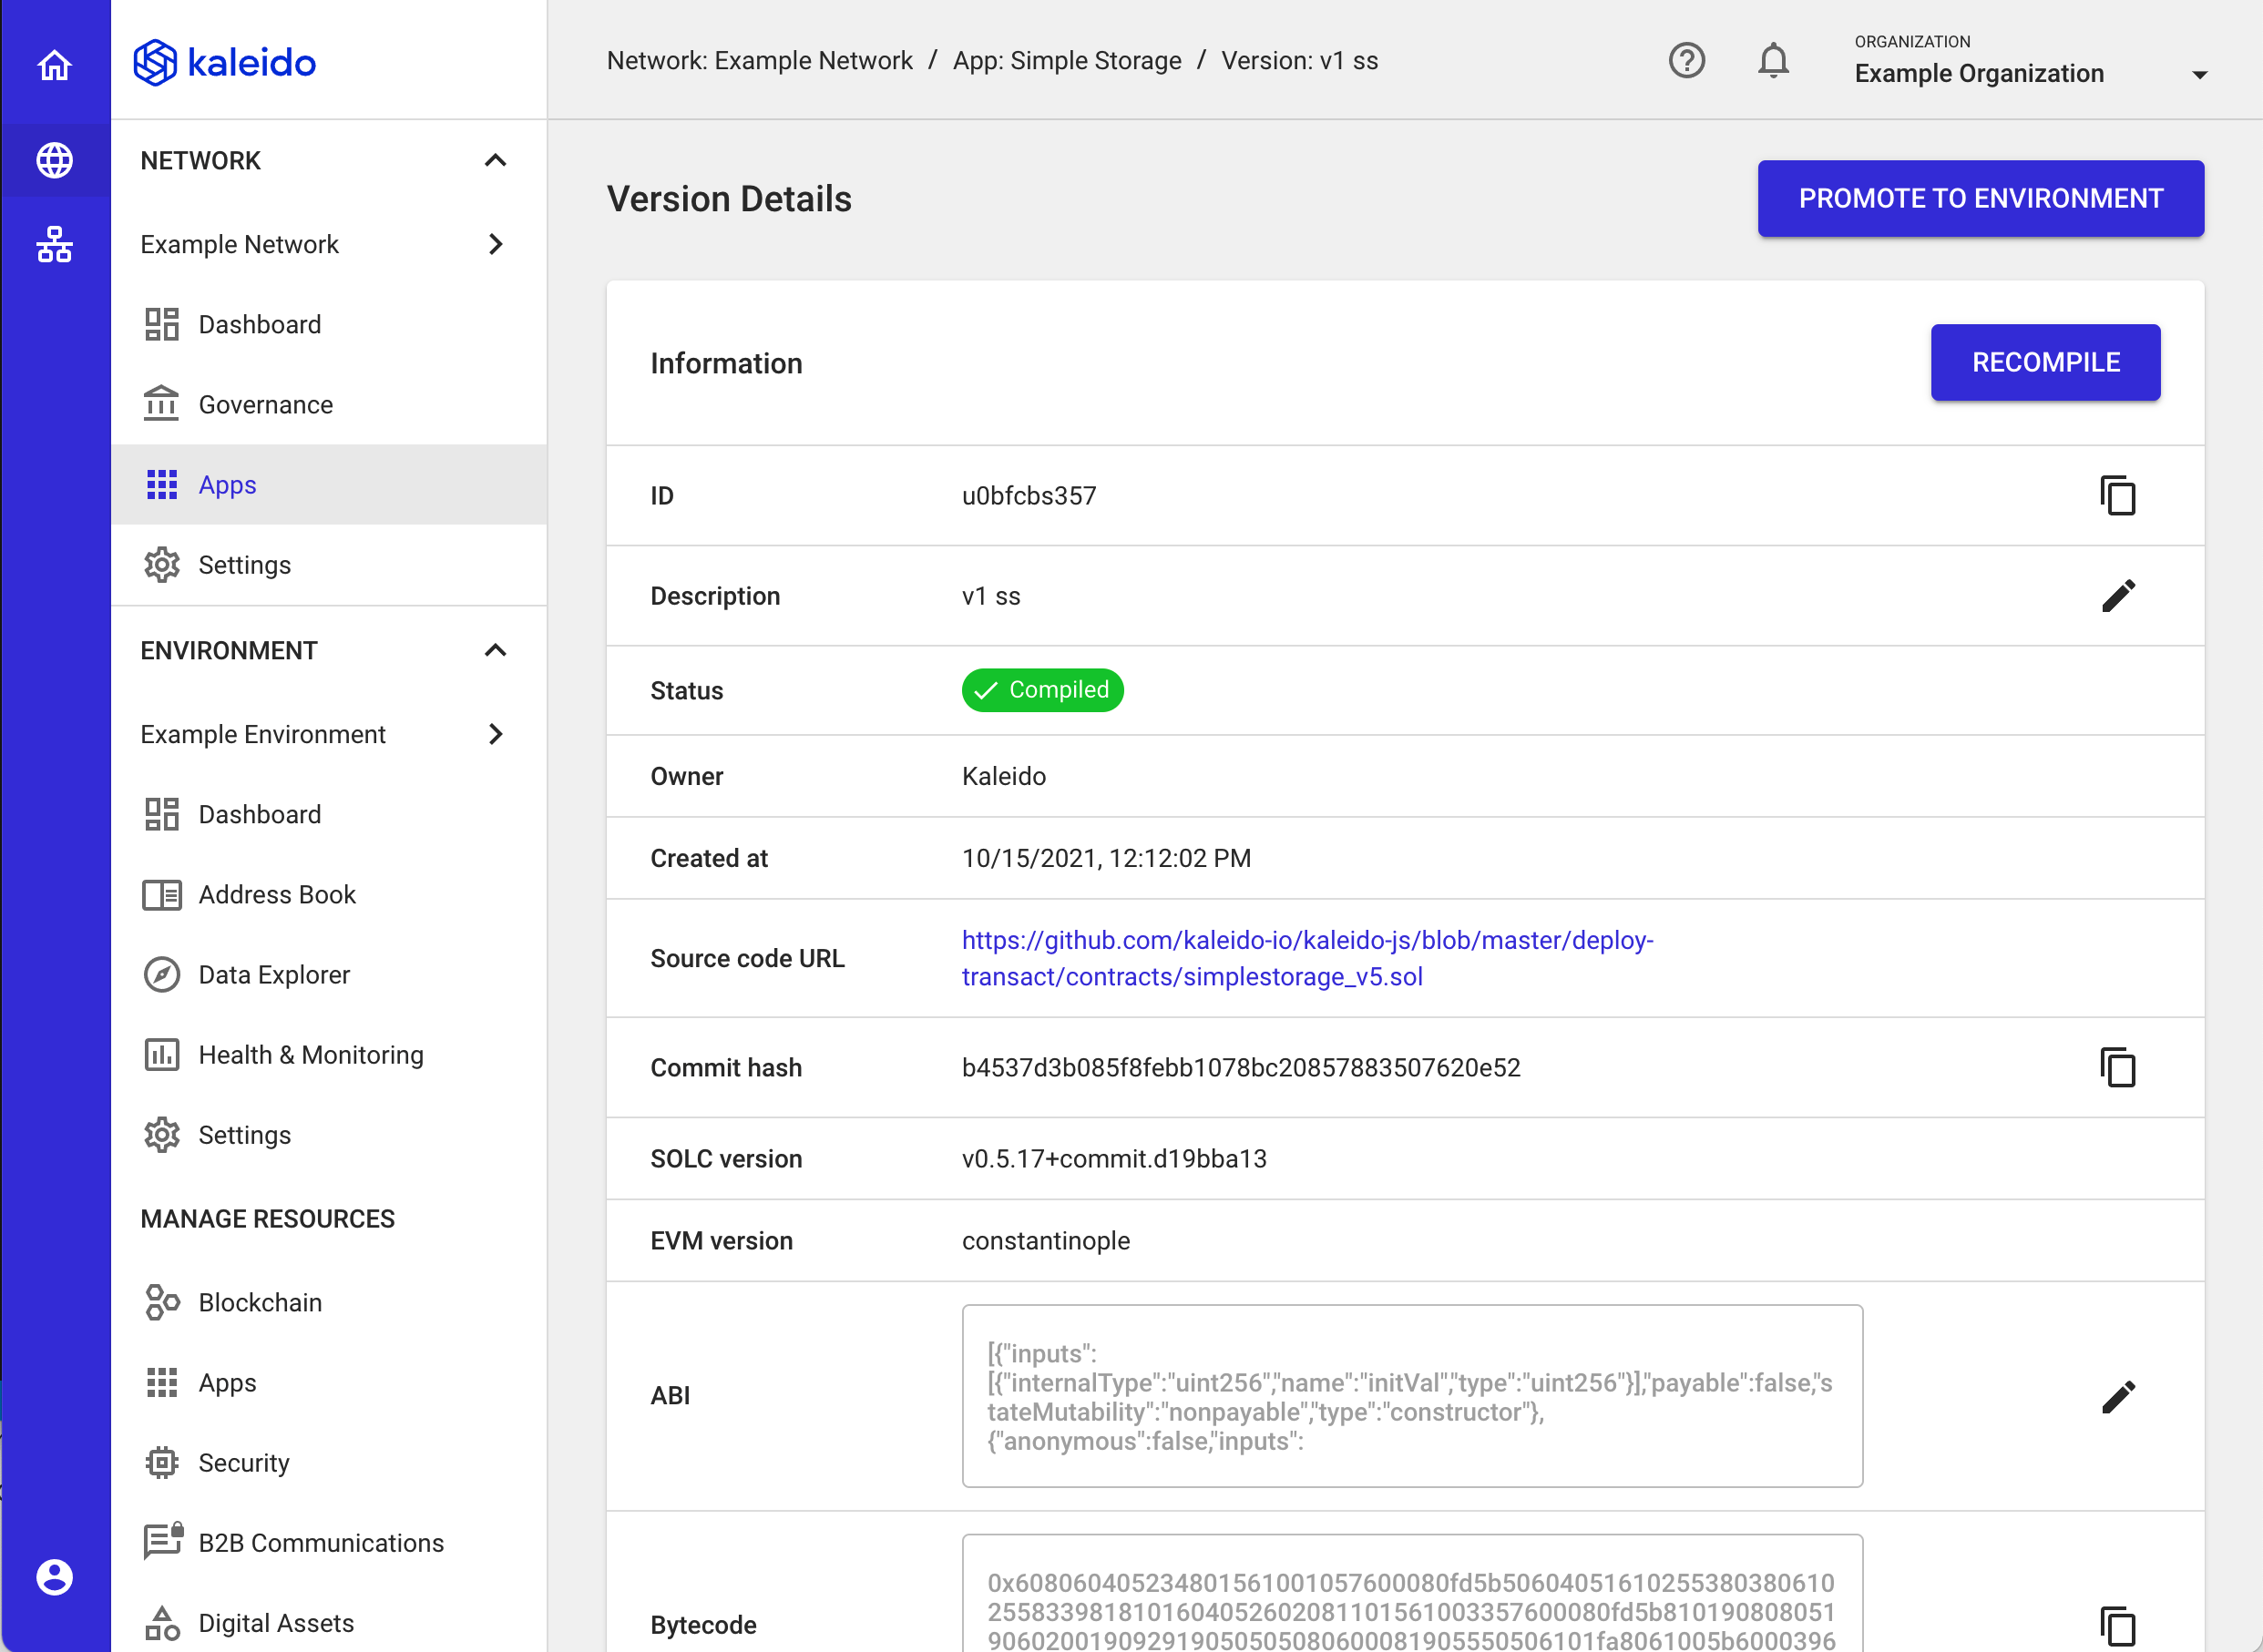Collapse the NETWORK section
This screenshot has height=1652, width=2263.
click(496, 160)
